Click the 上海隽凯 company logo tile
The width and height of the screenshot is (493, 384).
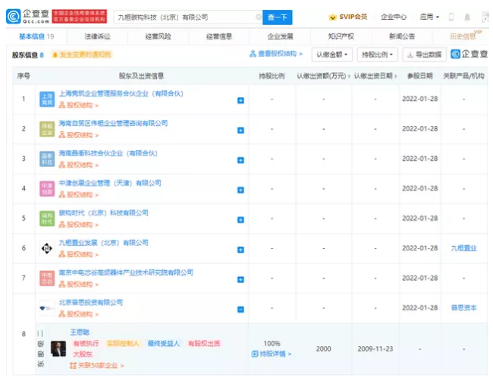click(x=47, y=99)
